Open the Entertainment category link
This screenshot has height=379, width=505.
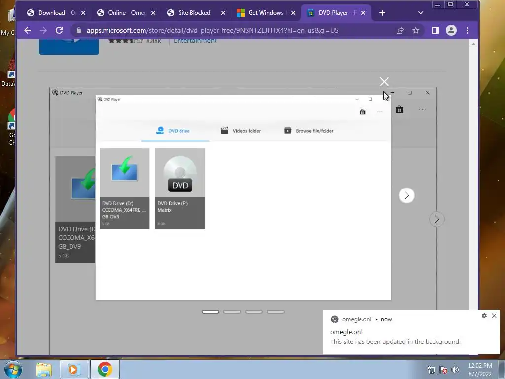pyautogui.click(x=195, y=41)
